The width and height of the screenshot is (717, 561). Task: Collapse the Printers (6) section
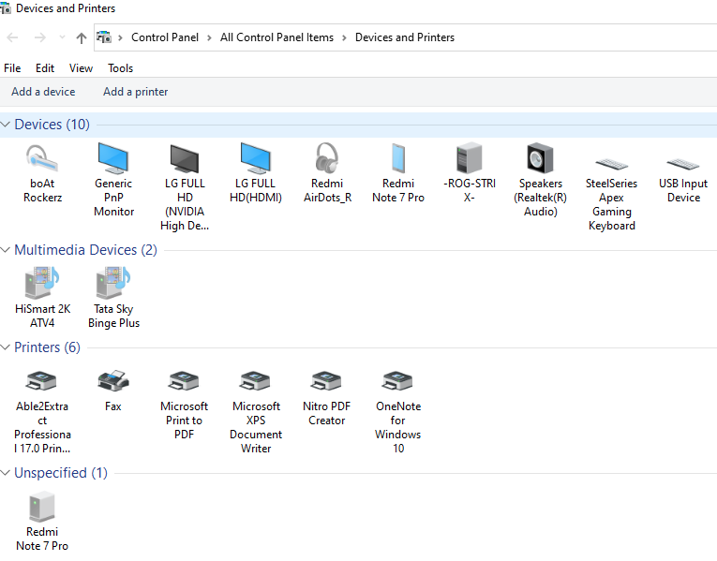(x=7, y=347)
